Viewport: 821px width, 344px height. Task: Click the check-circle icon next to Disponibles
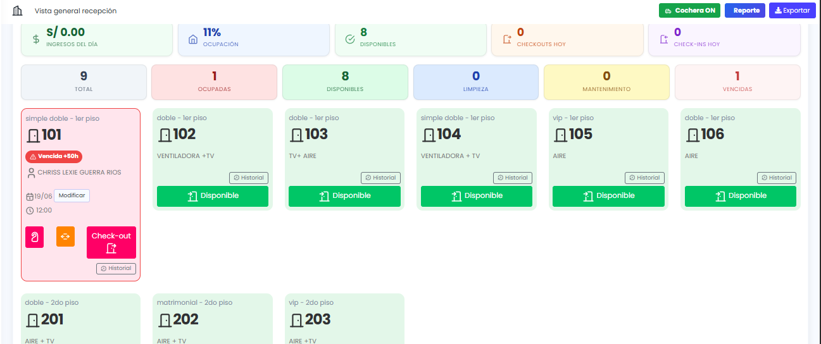pyautogui.click(x=350, y=39)
